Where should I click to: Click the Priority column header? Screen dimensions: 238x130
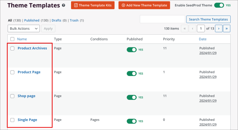pos(169,39)
